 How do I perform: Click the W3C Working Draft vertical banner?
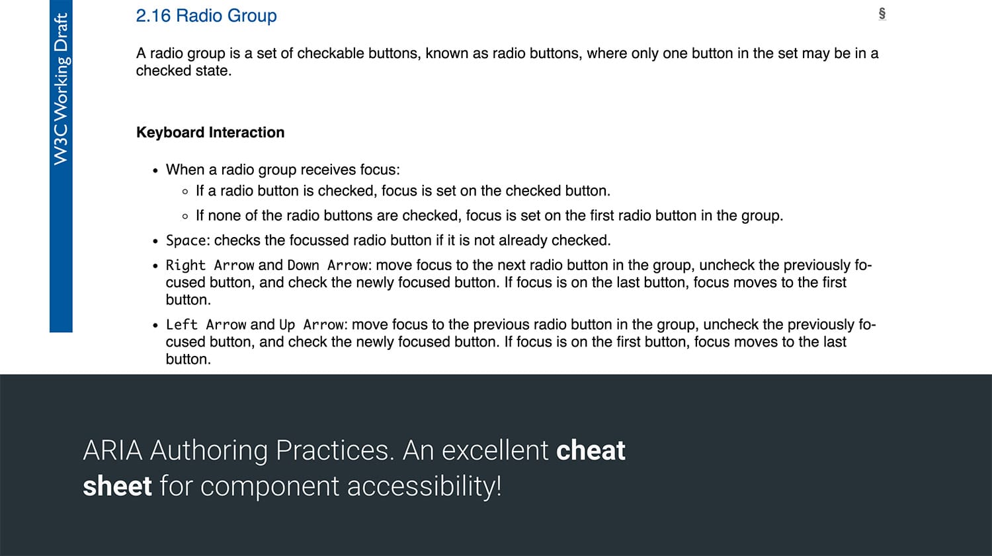click(x=61, y=89)
